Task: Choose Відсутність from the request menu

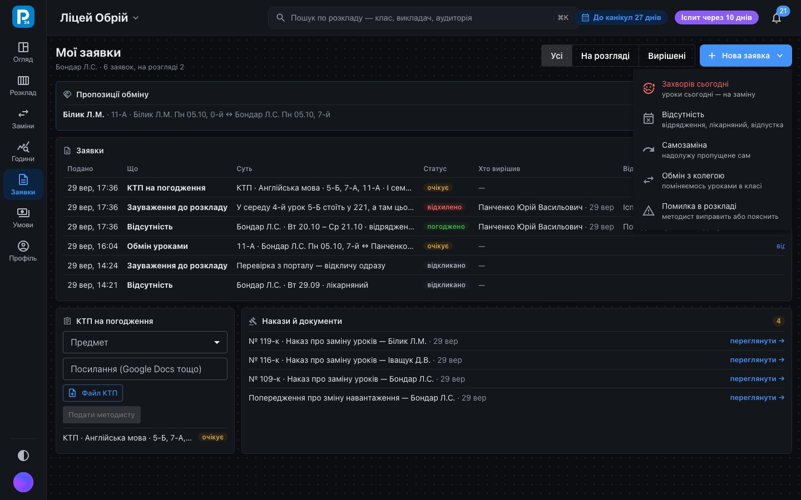Action: click(x=713, y=119)
